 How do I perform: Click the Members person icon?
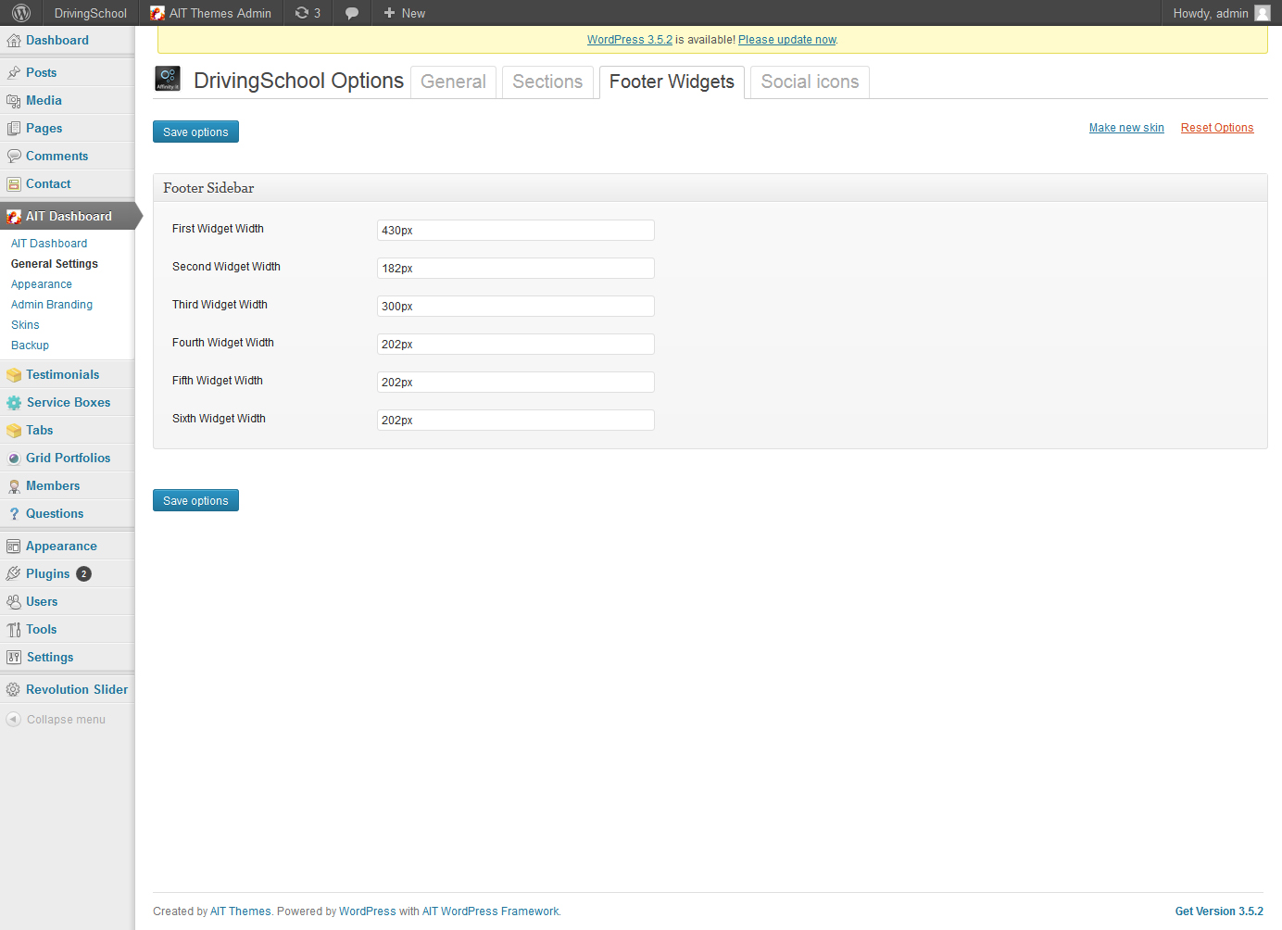(x=14, y=486)
